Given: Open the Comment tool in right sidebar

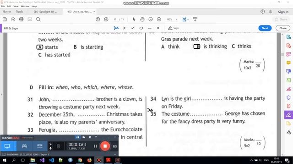Looking at the screenshot, I should coord(288,63).
